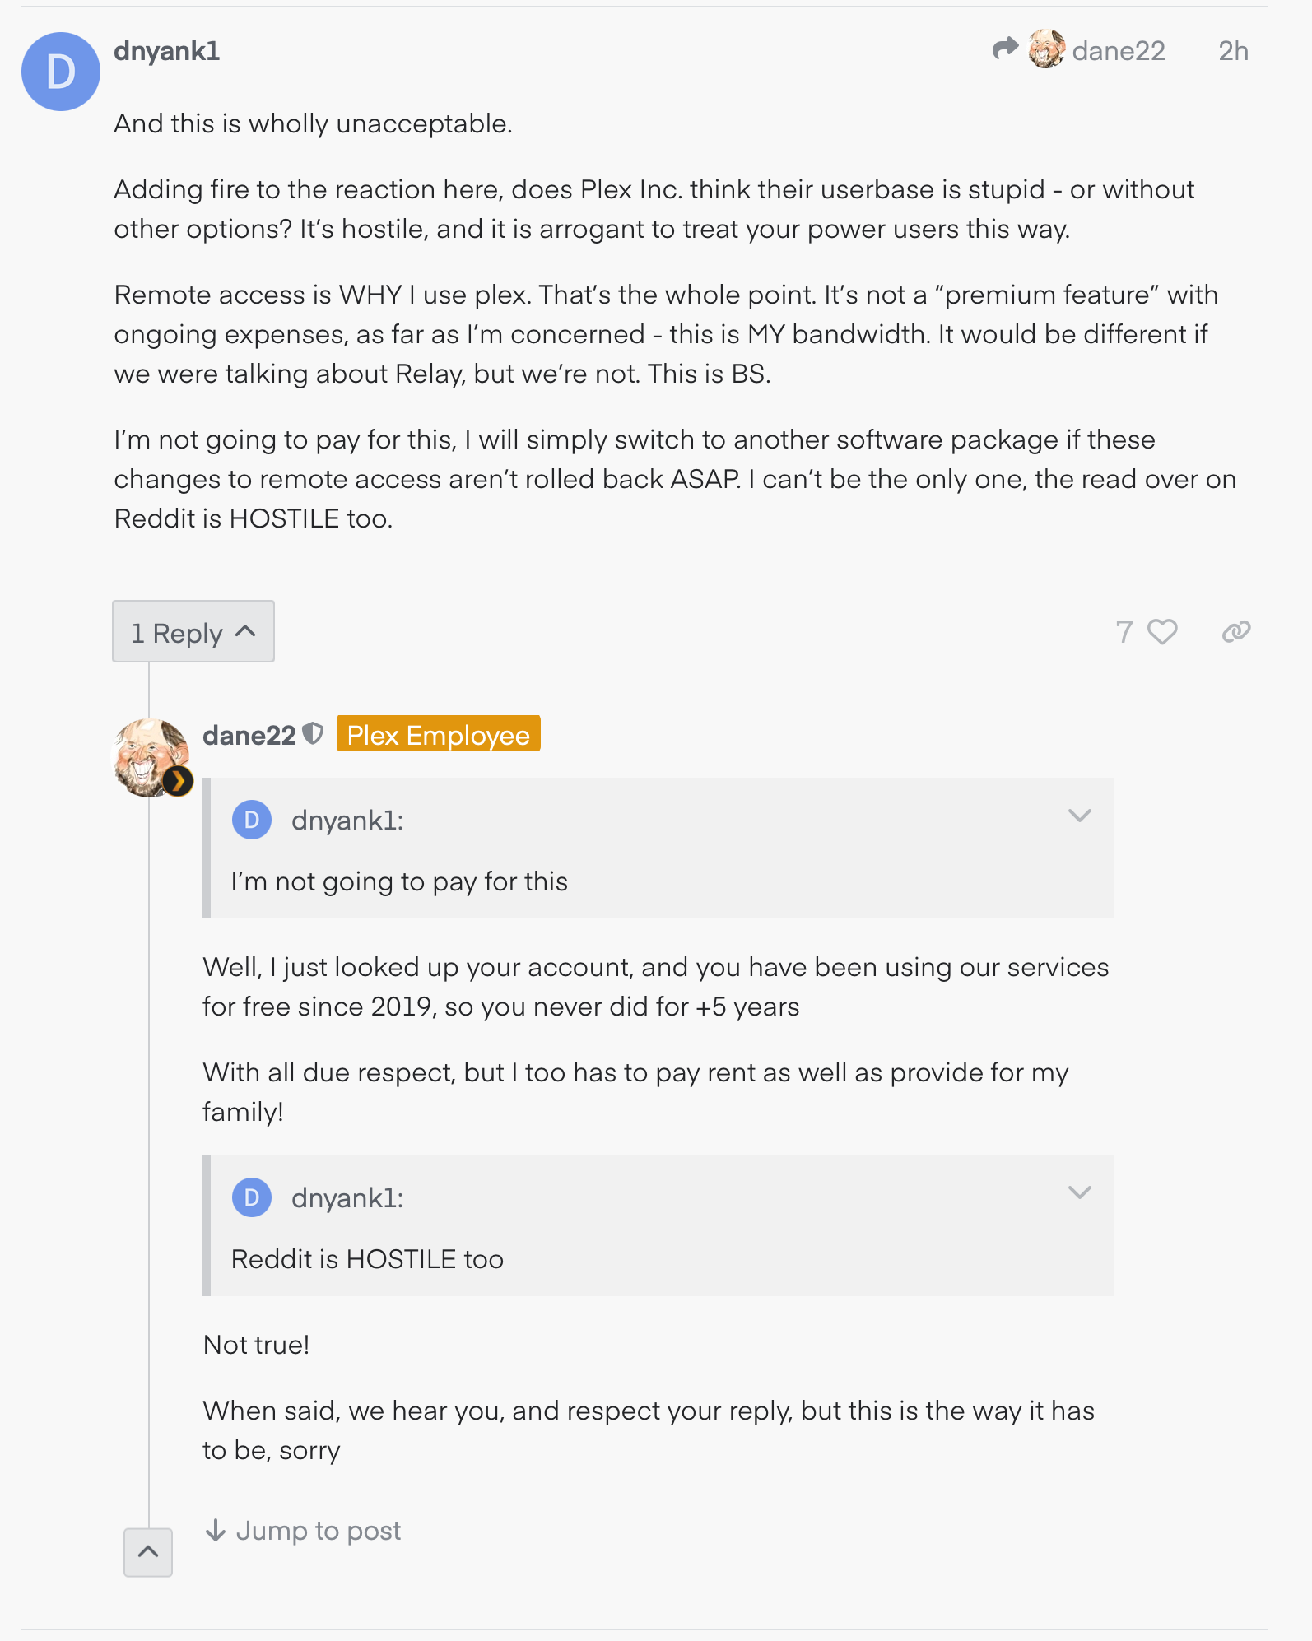Click D avatar in second dnyank1 quote
The height and width of the screenshot is (1641, 1312).
(252, 1197)
